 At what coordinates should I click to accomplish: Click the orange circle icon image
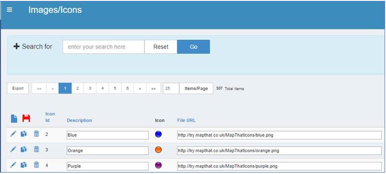(158, 150)
